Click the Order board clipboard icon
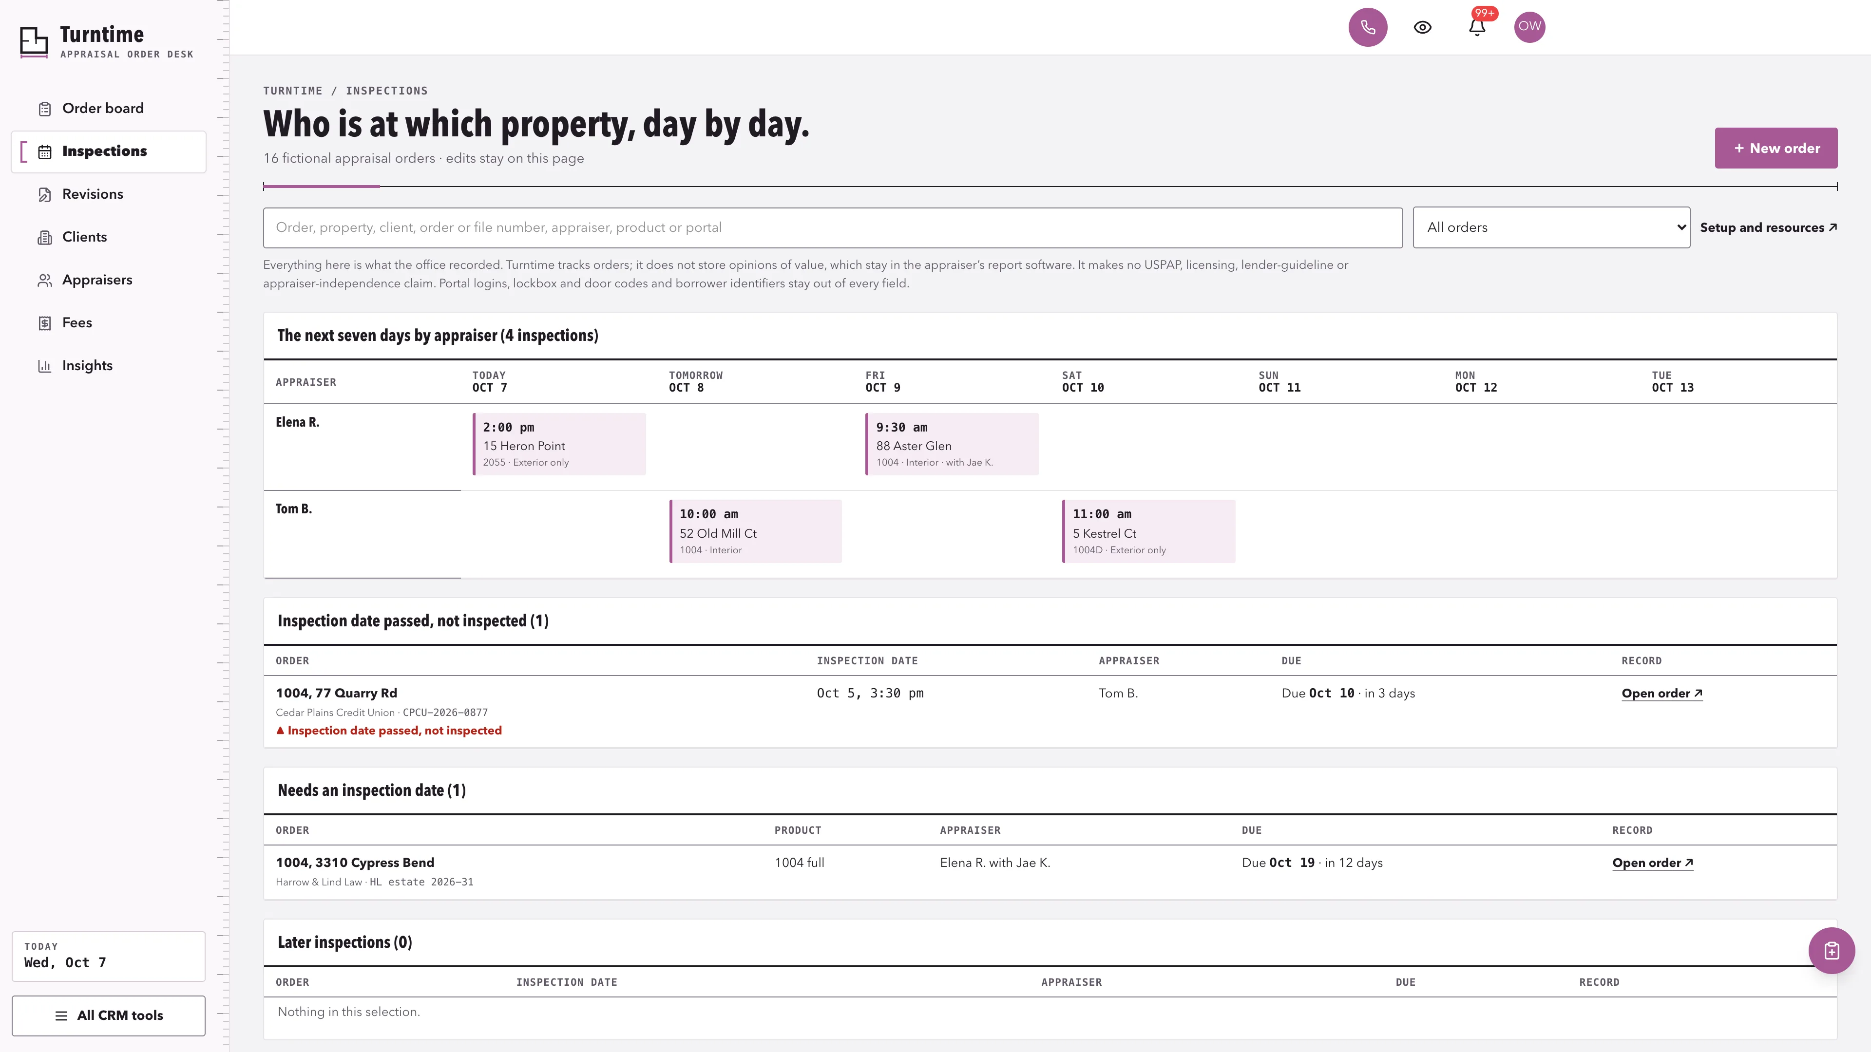This screenshot has width=1871, height=1052. (45, 109)
